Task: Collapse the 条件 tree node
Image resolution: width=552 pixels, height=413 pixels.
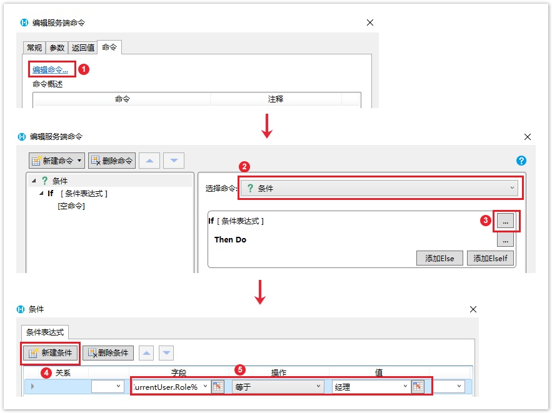Action: point(34,181)
